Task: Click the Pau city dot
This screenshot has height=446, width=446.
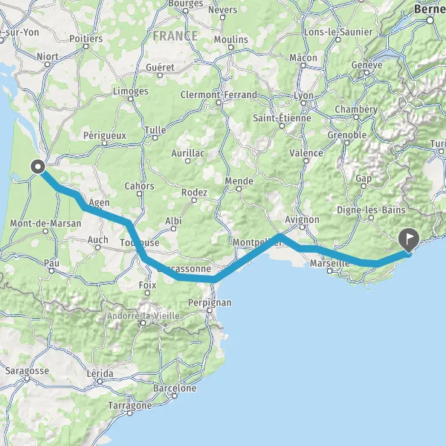Action: tap(51, 271)
